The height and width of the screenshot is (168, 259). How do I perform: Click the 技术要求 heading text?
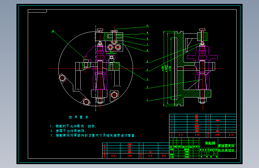click(x=79, y=117)
